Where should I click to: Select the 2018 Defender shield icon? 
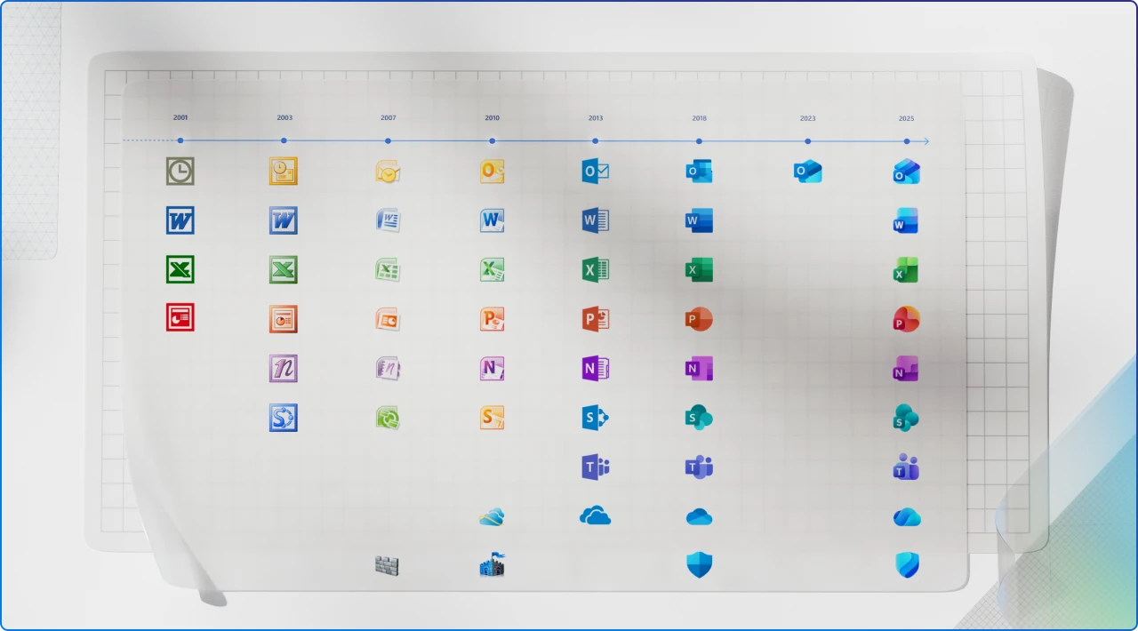point(699,565)
